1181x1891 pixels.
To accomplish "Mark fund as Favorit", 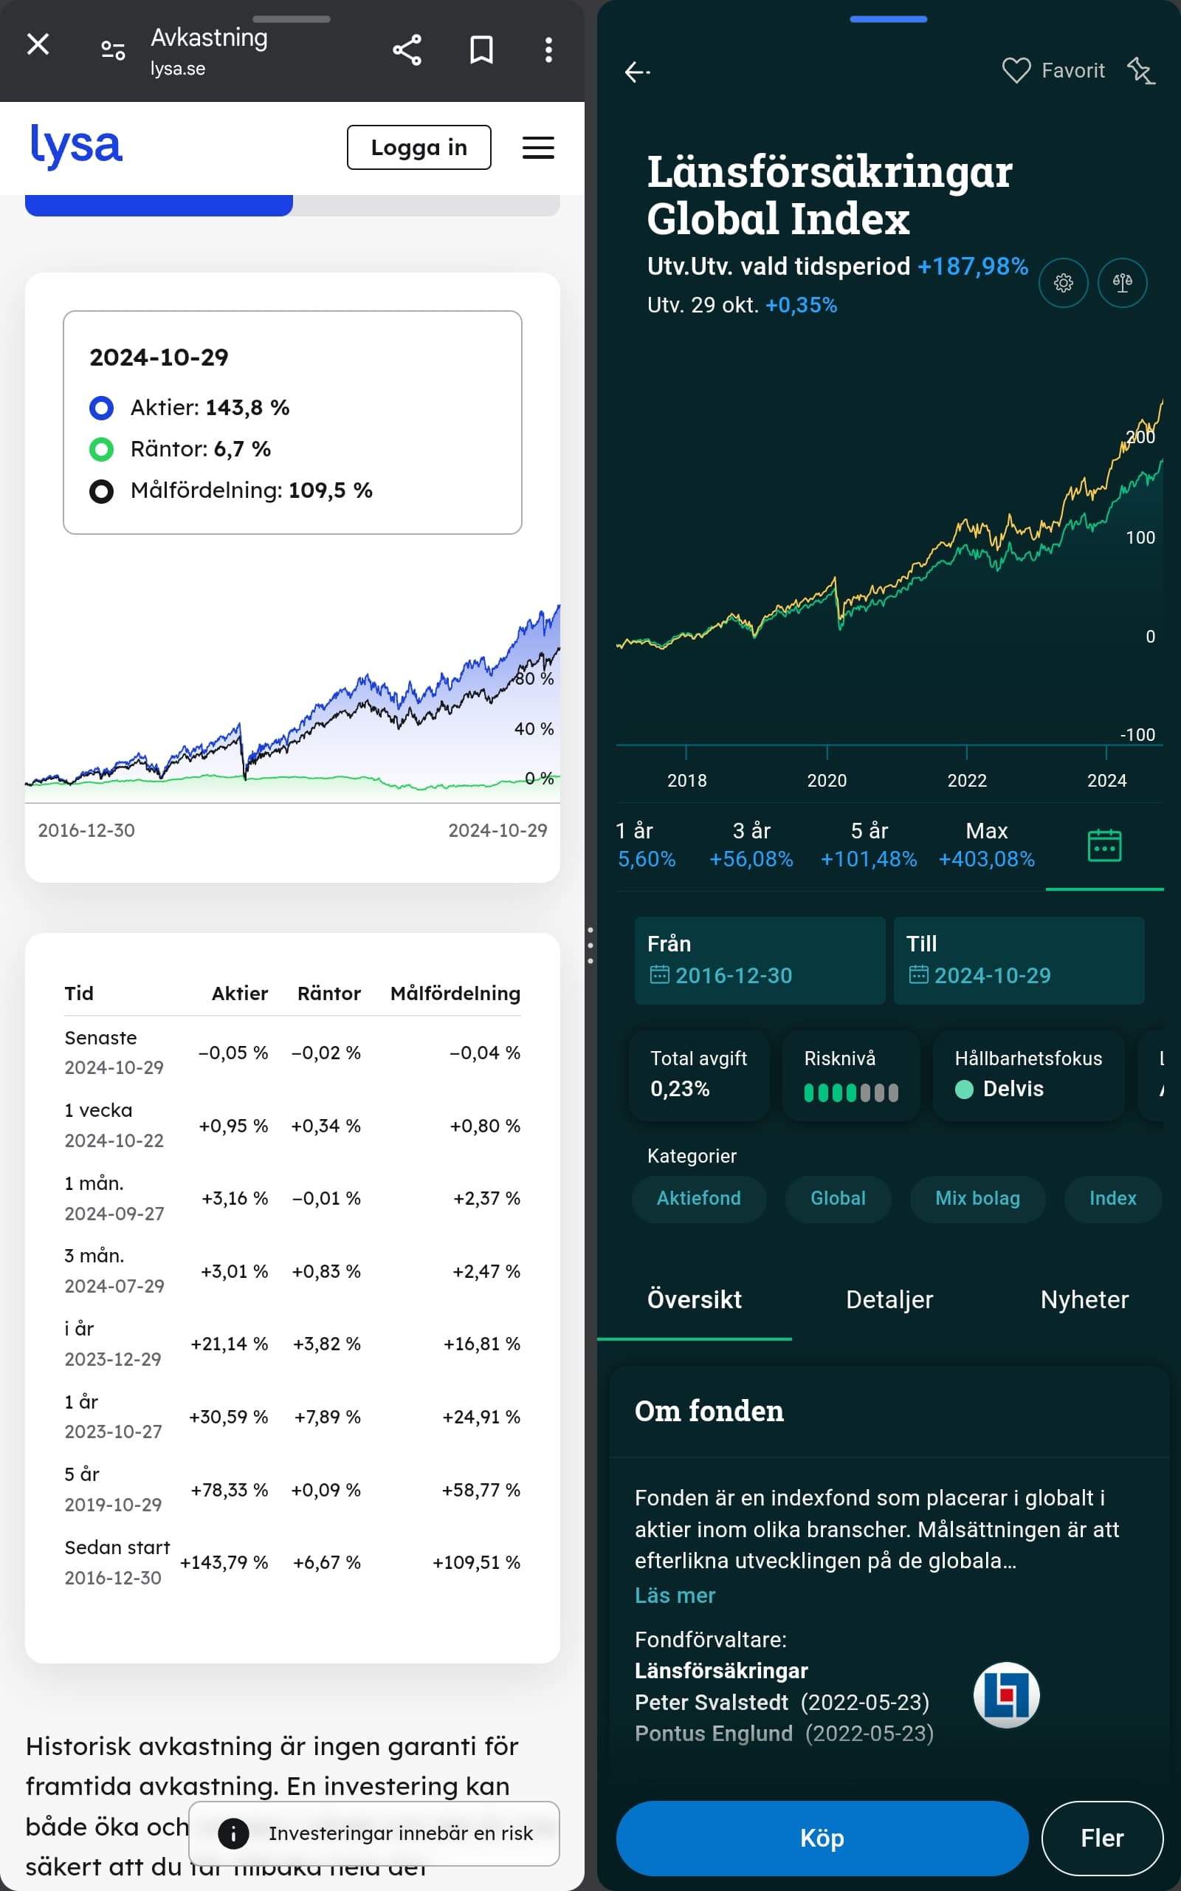I will [1053, 71].
